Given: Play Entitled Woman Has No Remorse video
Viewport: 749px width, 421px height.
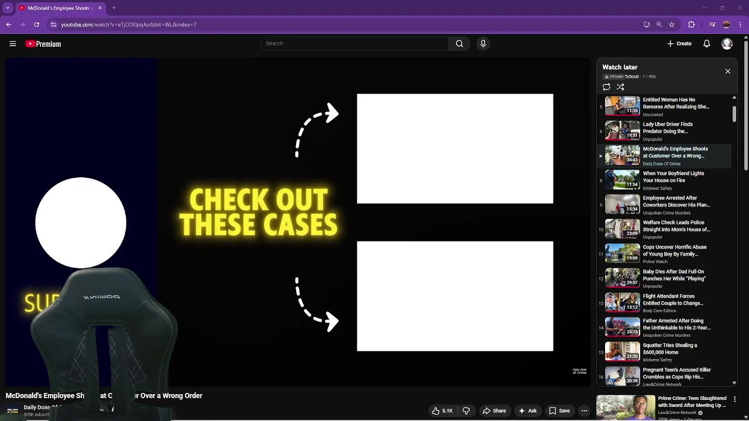Looking at the screenshot, I should tap(664, 106).
